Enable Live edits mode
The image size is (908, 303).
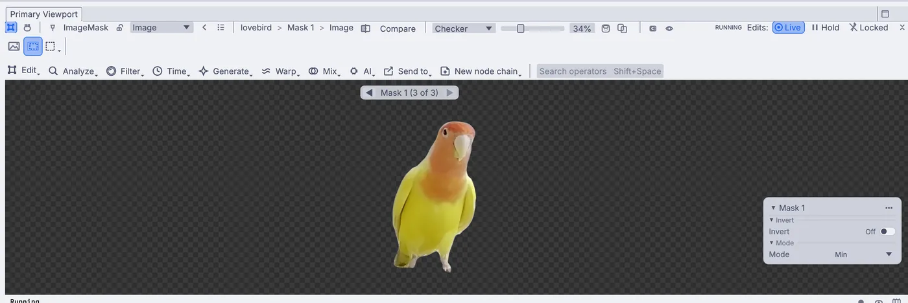[789, 28]
